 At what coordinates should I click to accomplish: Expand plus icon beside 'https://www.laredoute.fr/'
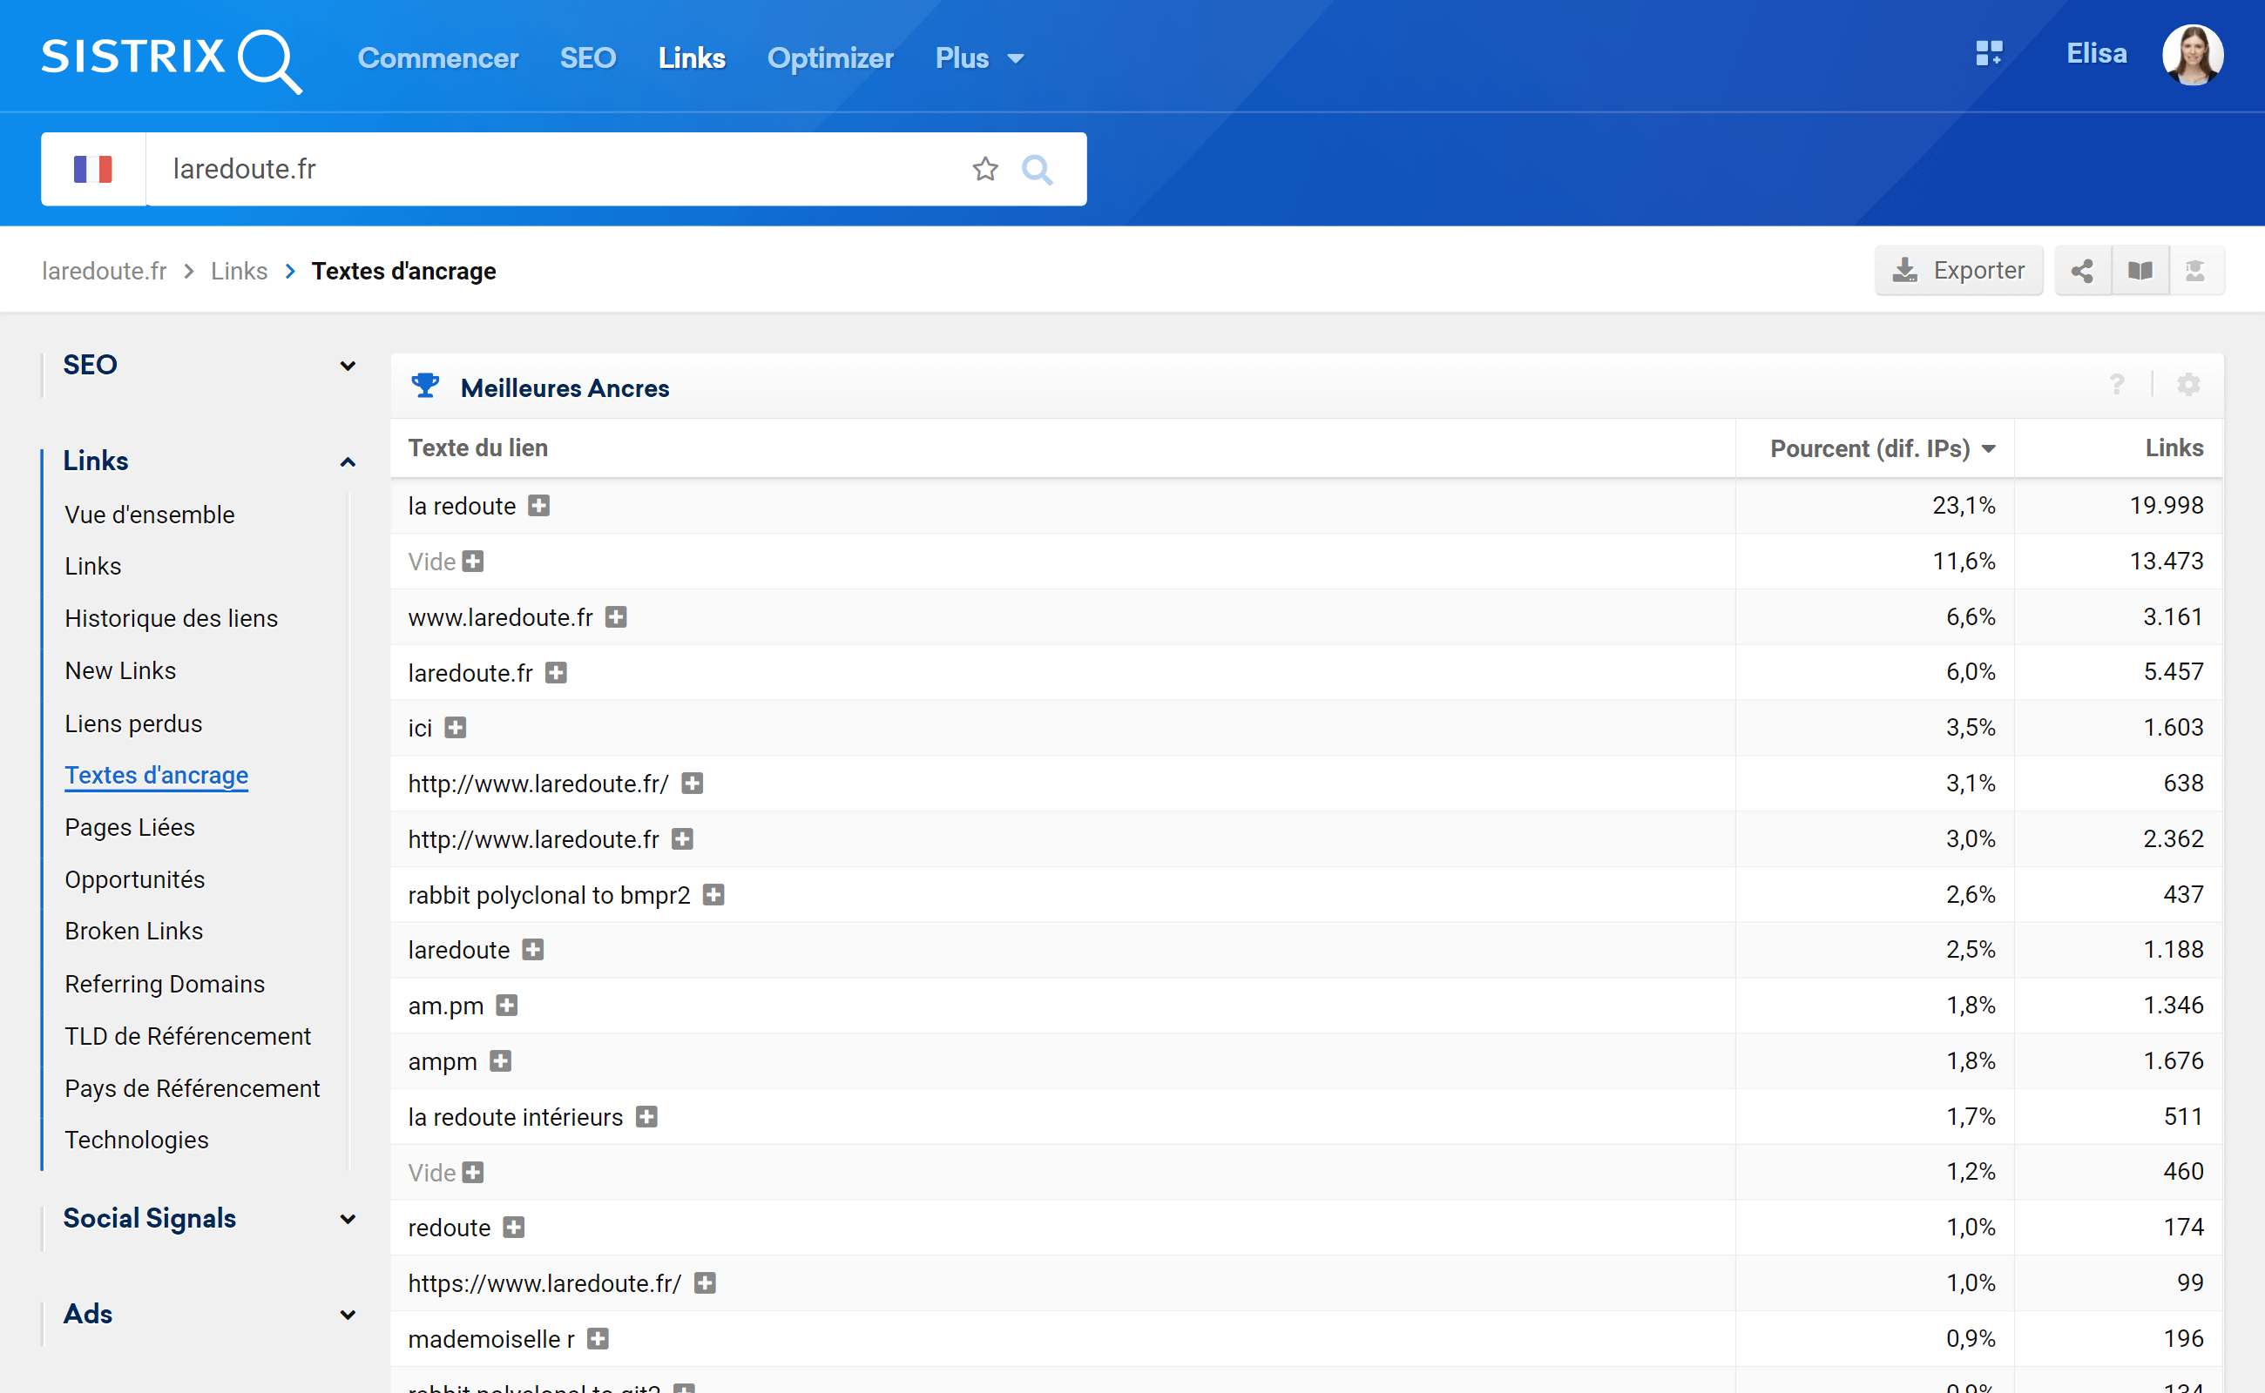pos(706,1283)
